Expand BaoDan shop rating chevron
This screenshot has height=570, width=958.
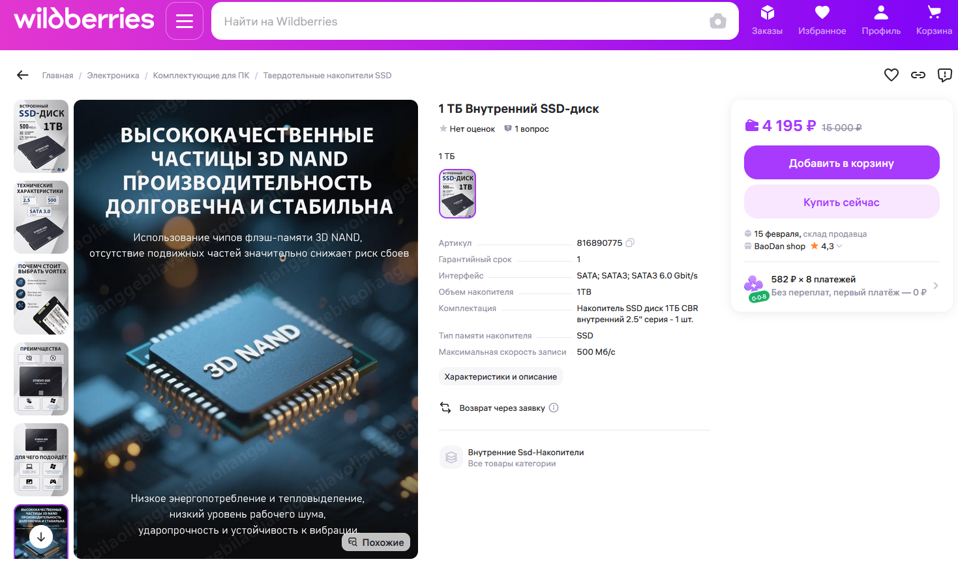[839, 247]
